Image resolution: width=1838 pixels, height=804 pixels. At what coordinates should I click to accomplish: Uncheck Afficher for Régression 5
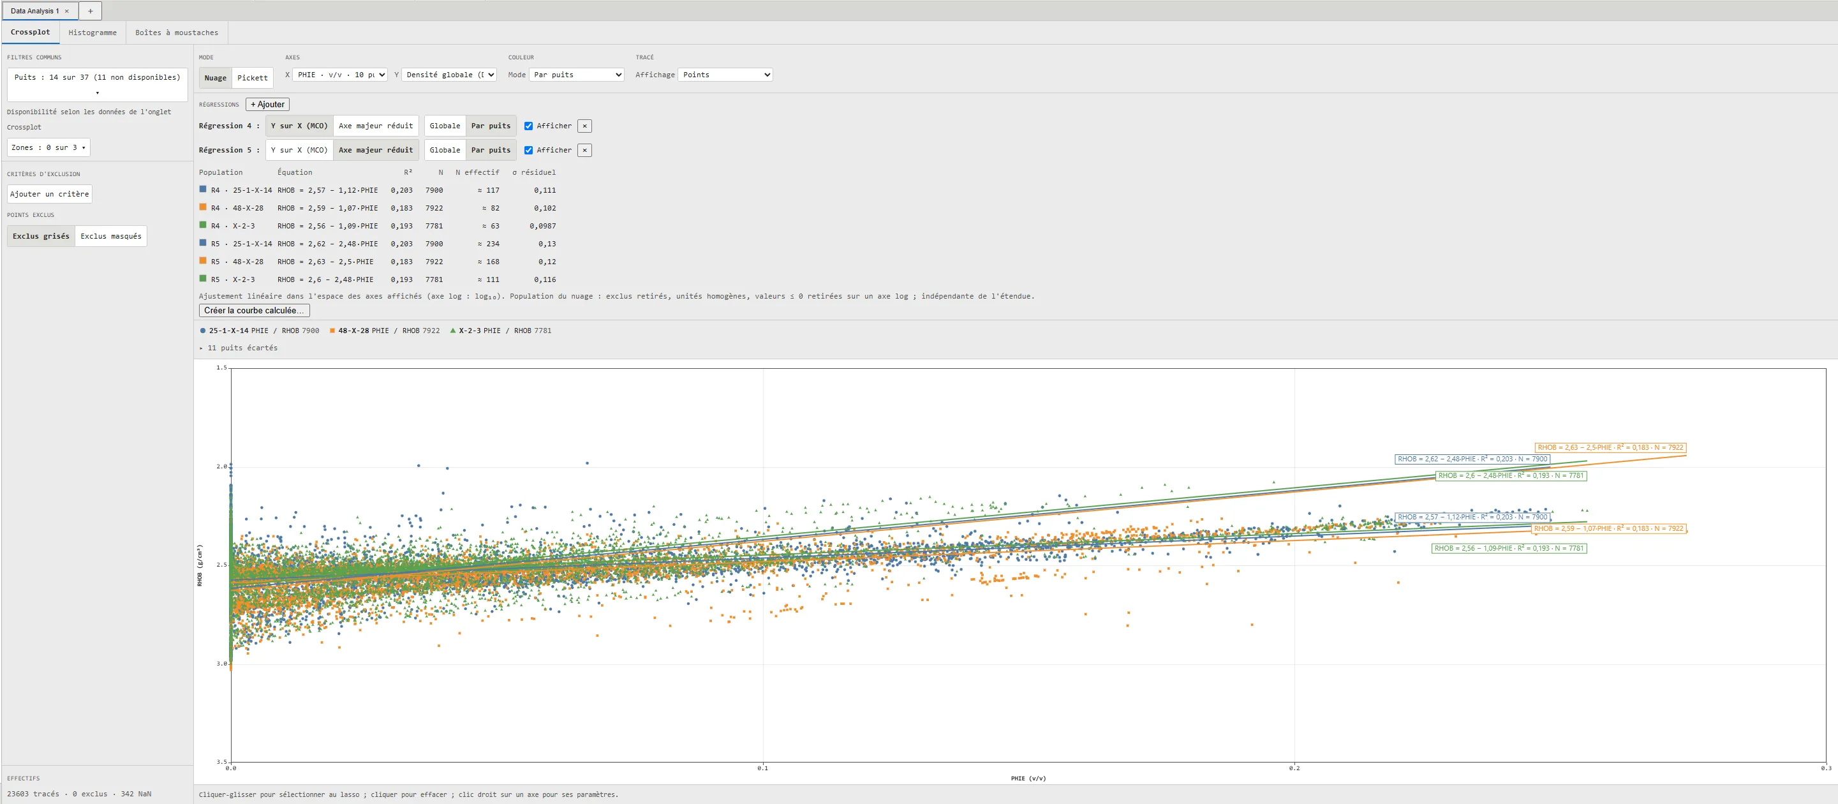point(529,151)
